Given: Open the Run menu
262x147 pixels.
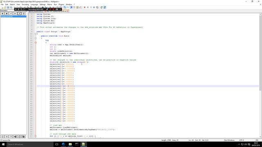Looking at the screenshot, I should coord(55,4).
